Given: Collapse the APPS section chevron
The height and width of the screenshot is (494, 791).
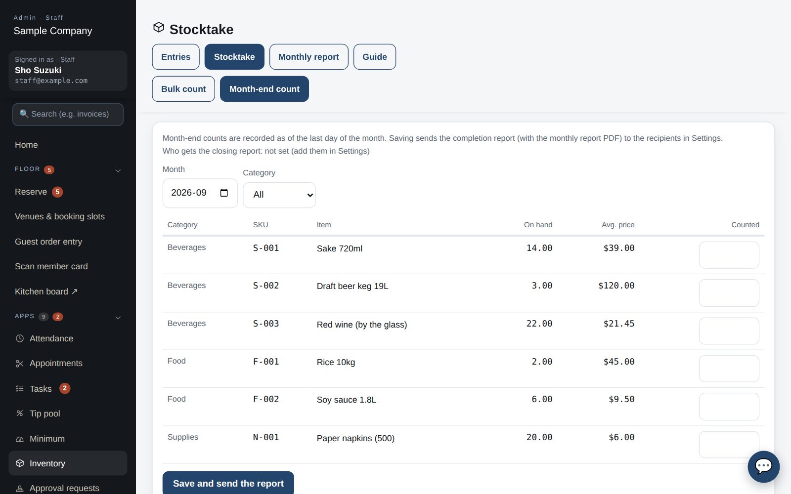Looking at the screenshot, I should tap(118, 318).
